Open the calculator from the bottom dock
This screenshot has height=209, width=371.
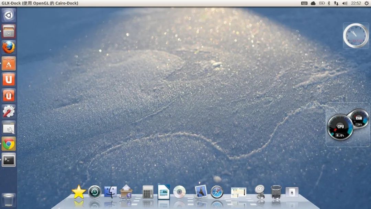click(x=148, y=192)
